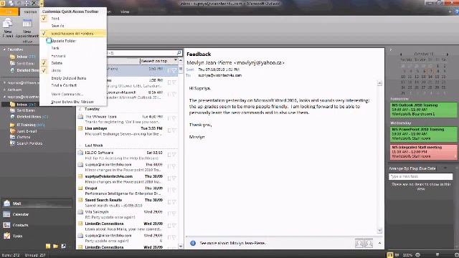The height and width of the screenshot is (258, 459).
Task: Click the search magnifier icon in message list
Action: tap(179, 53)
